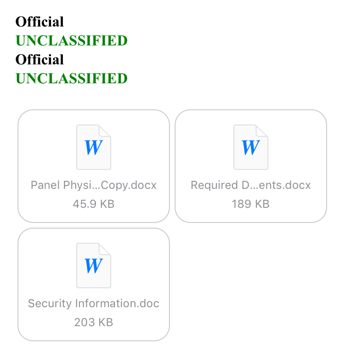Viewport: 355px width, 355px height.
Task: Open the Required D...ents.docx Word document icon
Action: coord(251,147)
